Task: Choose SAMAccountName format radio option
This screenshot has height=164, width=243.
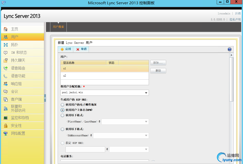Action: (62, 129)
